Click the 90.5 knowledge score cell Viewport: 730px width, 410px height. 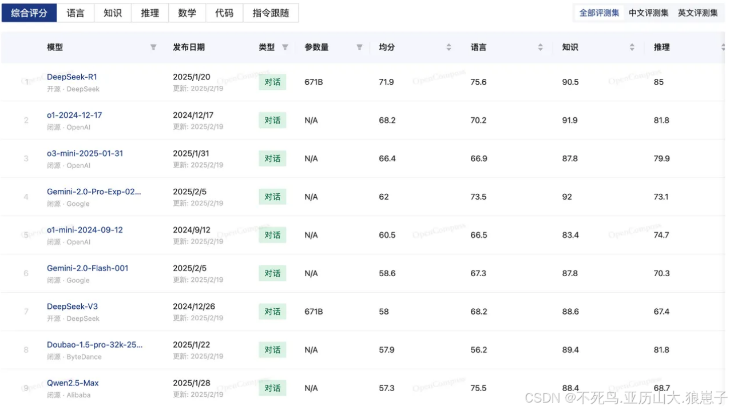click(570, 82)
